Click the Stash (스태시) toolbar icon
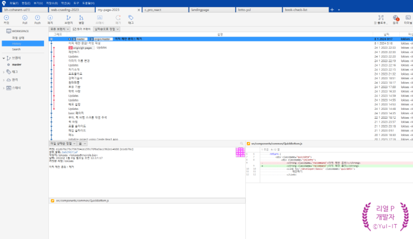Screen dimensions: 413x239 coord(99,18)
